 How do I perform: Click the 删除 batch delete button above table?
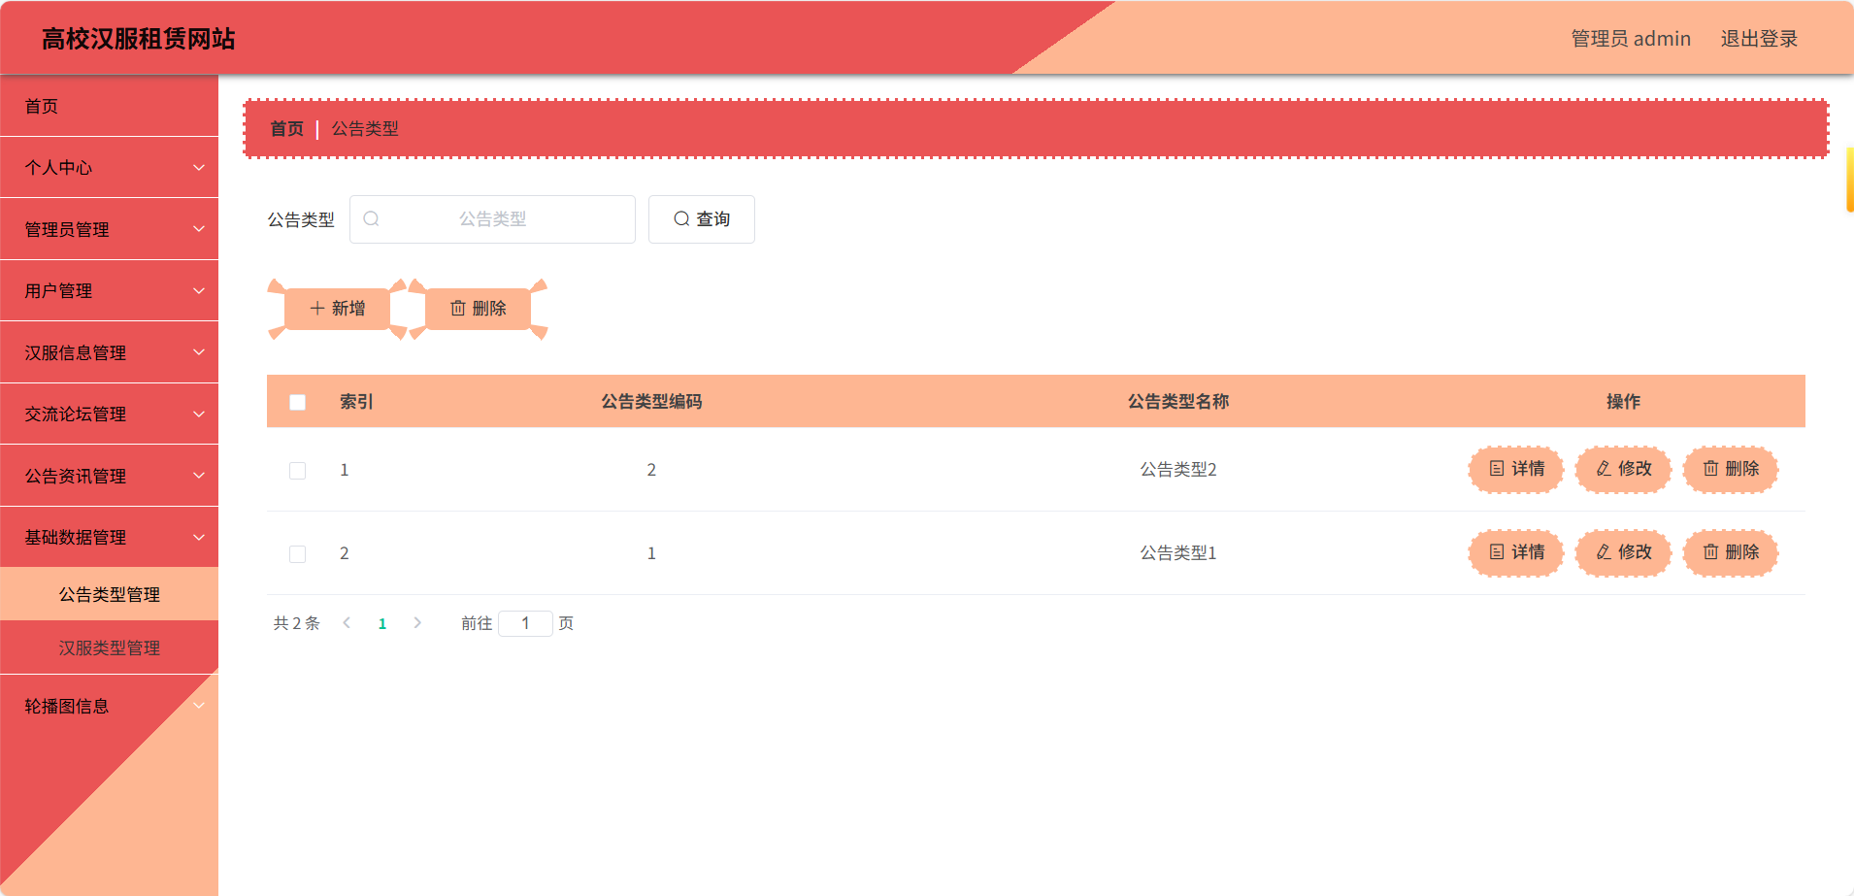(478, 309)
